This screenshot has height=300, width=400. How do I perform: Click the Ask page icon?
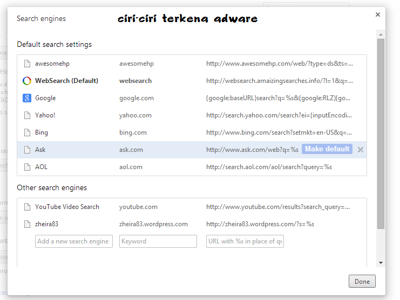point(27,150)
